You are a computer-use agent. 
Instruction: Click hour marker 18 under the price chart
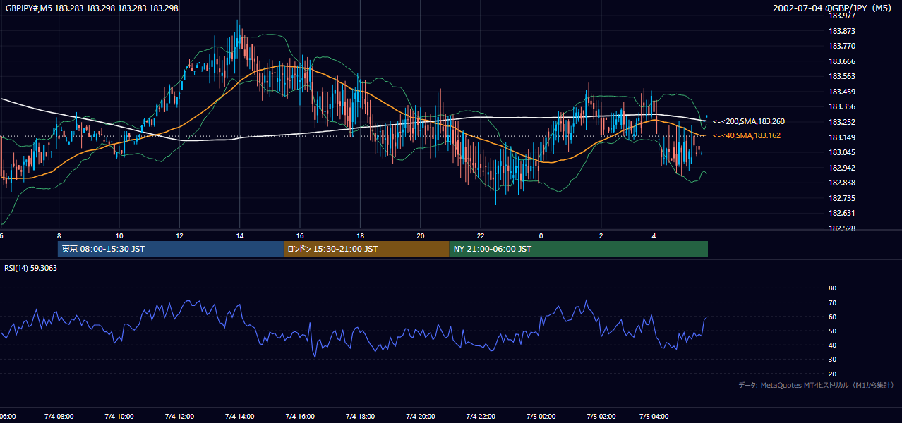coord(361,235)
